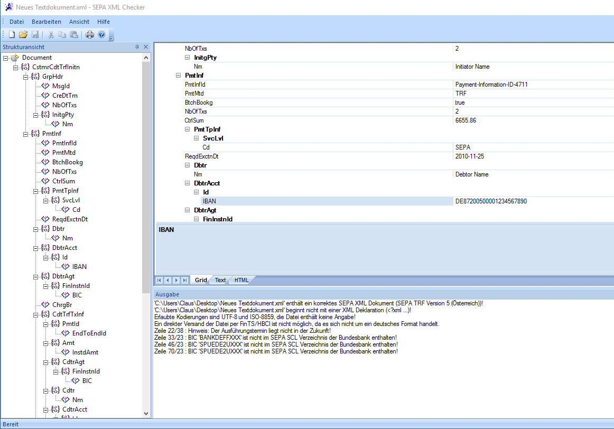Pin the Strukturansicht panel
614x429 pixels.
pyautogui.click(x=137, y=47)
